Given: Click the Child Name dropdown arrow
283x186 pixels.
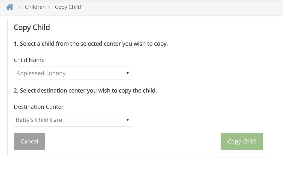Looking at the screenshot, I should (x=127, y=73).
